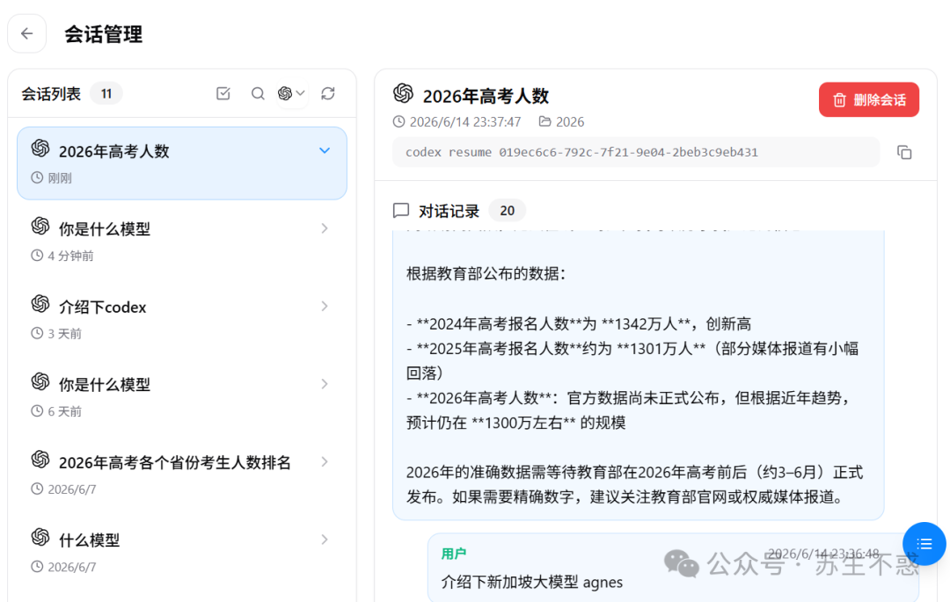Select the 介绍下codex session title
The width and height of the screenshot is (950, 602).
(102, 308)
